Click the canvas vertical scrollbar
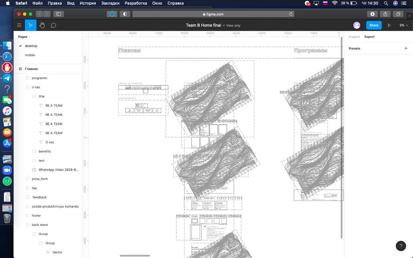Image resolution: width=413 pixels, height=258 pixels. (x=342, y=138)
